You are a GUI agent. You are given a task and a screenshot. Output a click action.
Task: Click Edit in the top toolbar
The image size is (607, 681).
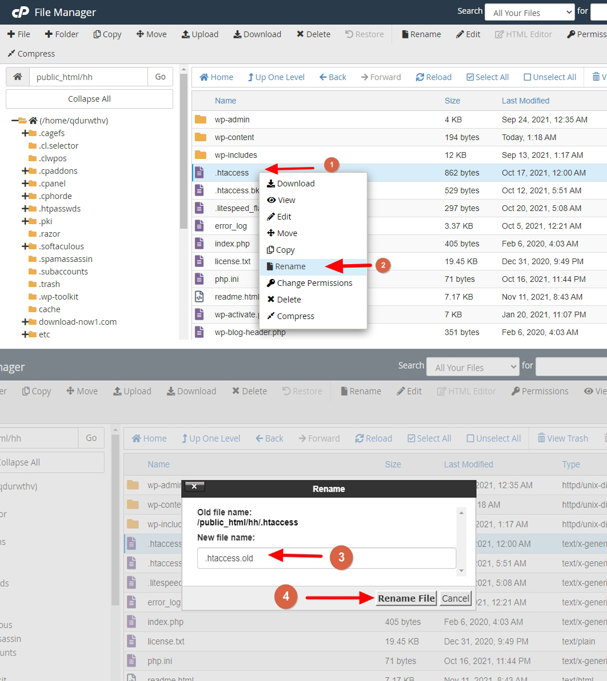point(468,34)
